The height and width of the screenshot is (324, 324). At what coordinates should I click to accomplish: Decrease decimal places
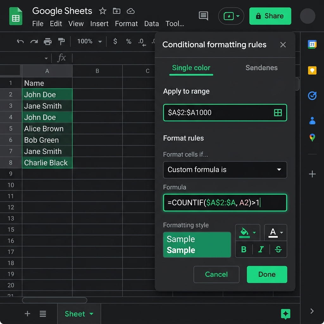coord(142,42)
